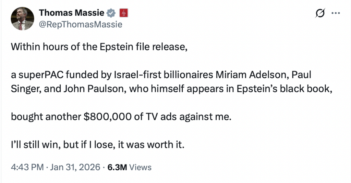Click Thomas Massie's profile avatar photo
The height and width of the screenshot is (183, 351).
[22, 18]
